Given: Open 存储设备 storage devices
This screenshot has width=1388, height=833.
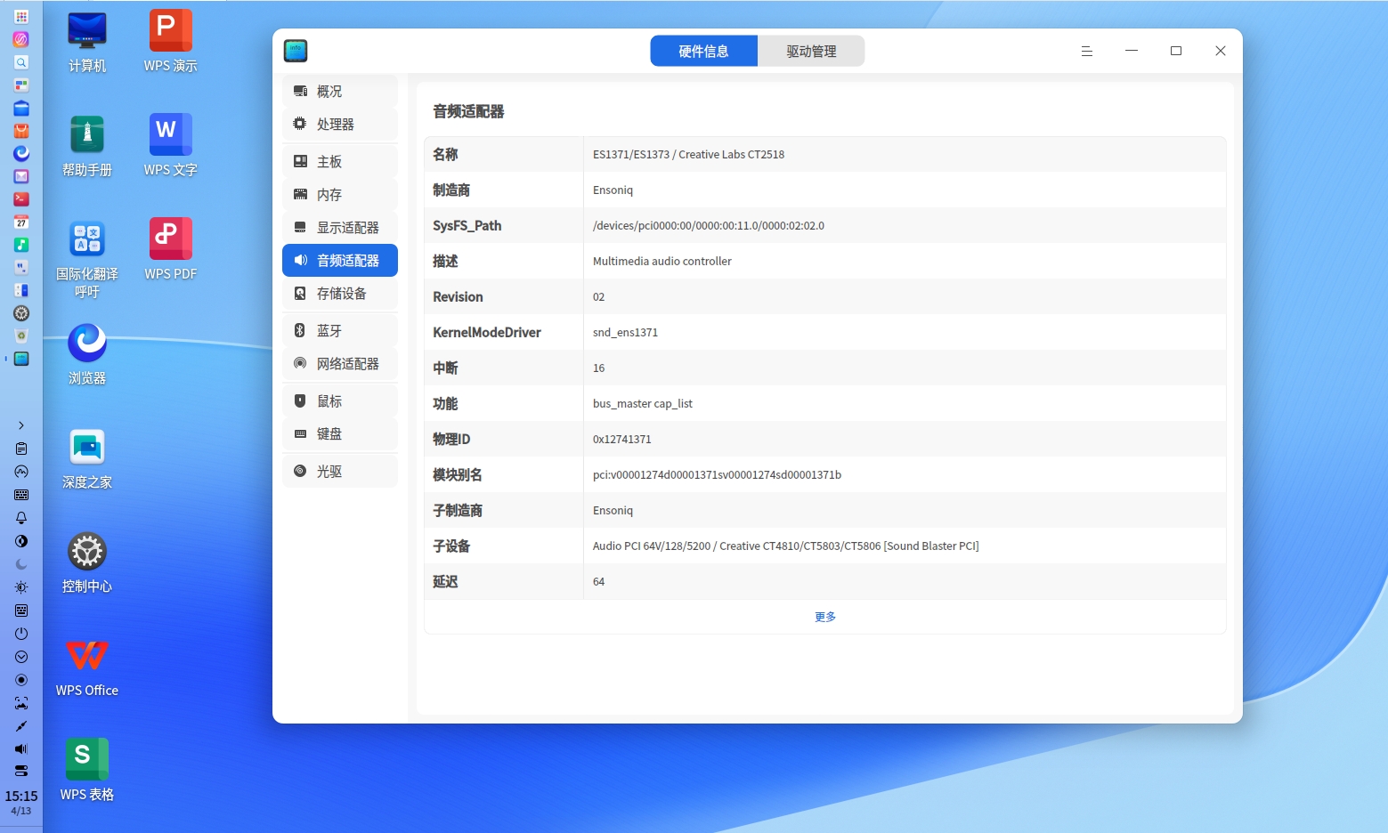Looking at the screenshot, I should click(x=340, y=294).
